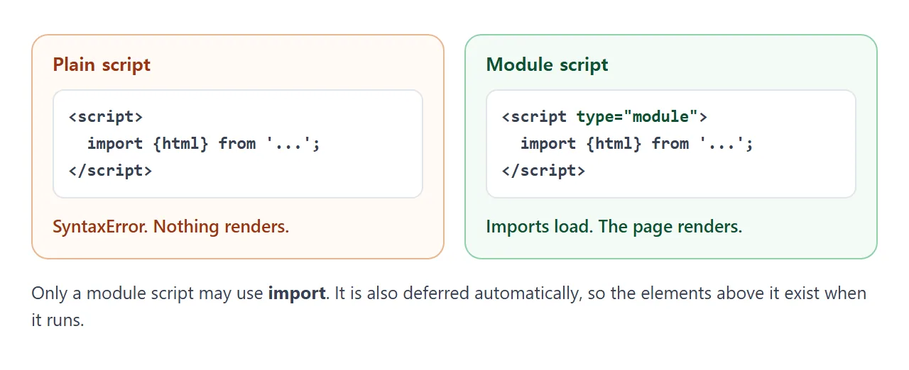Click the bold word 'import' in the paragraph

pyautogui.click(x=297, y=293)
